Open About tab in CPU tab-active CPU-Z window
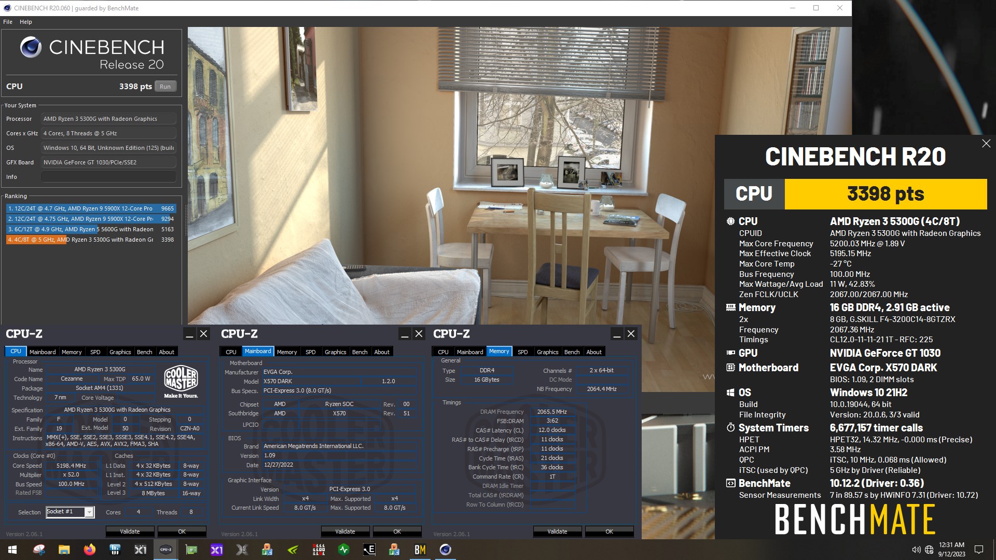 tap(167, 352)
